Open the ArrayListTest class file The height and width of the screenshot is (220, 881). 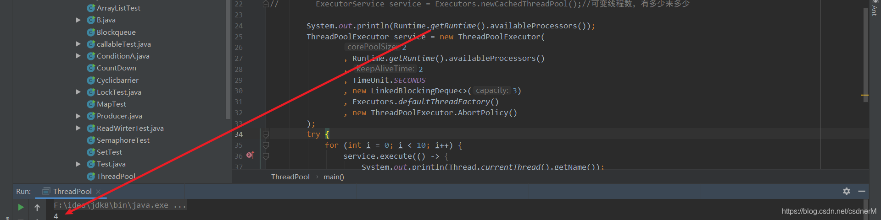[118, 8]
